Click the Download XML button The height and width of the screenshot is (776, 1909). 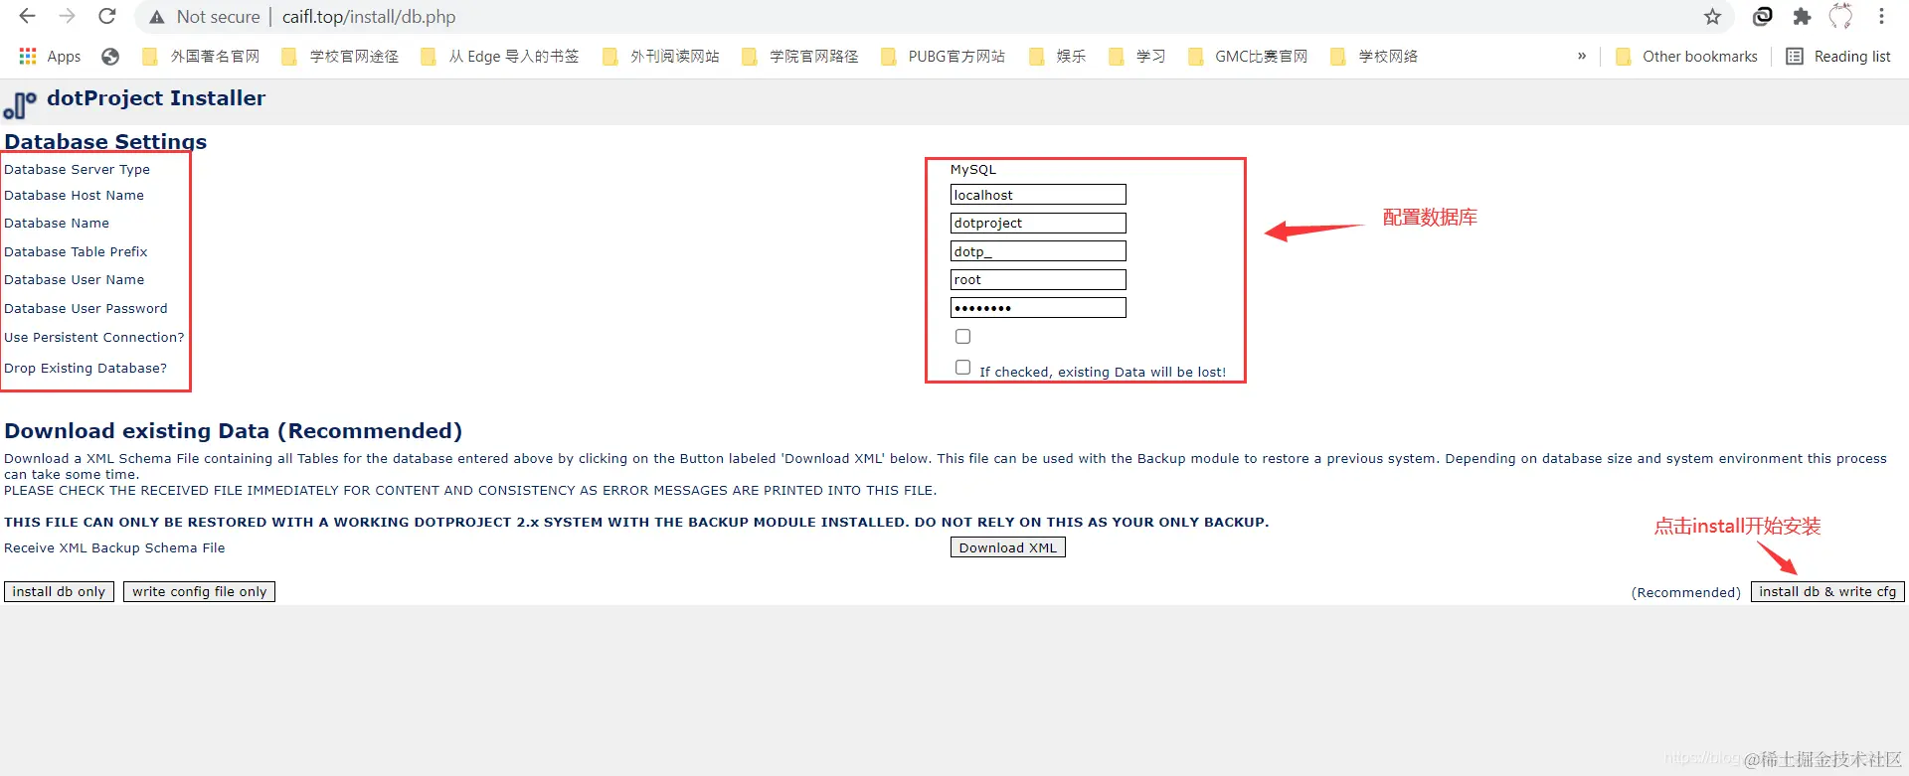[1008, 547]
